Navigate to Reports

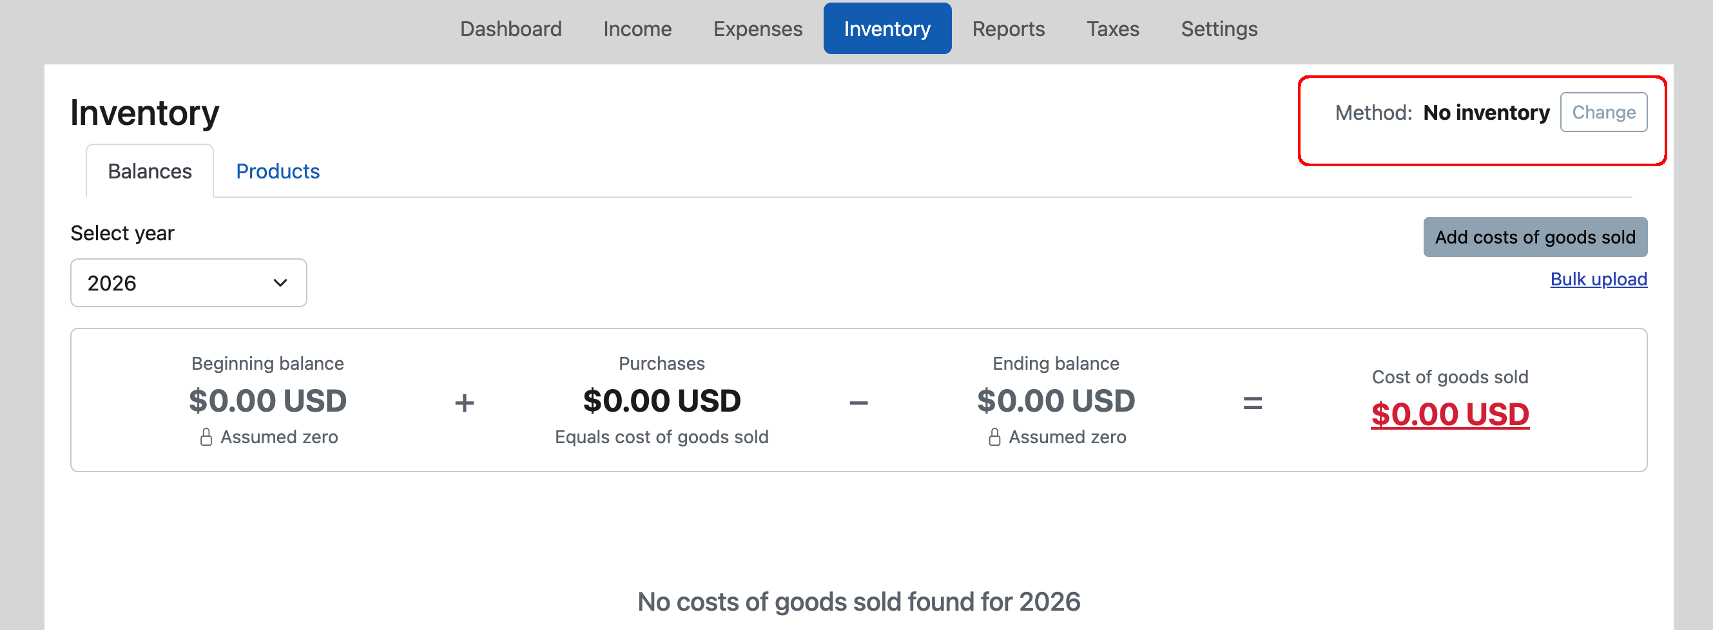[x=1008, y=29]
